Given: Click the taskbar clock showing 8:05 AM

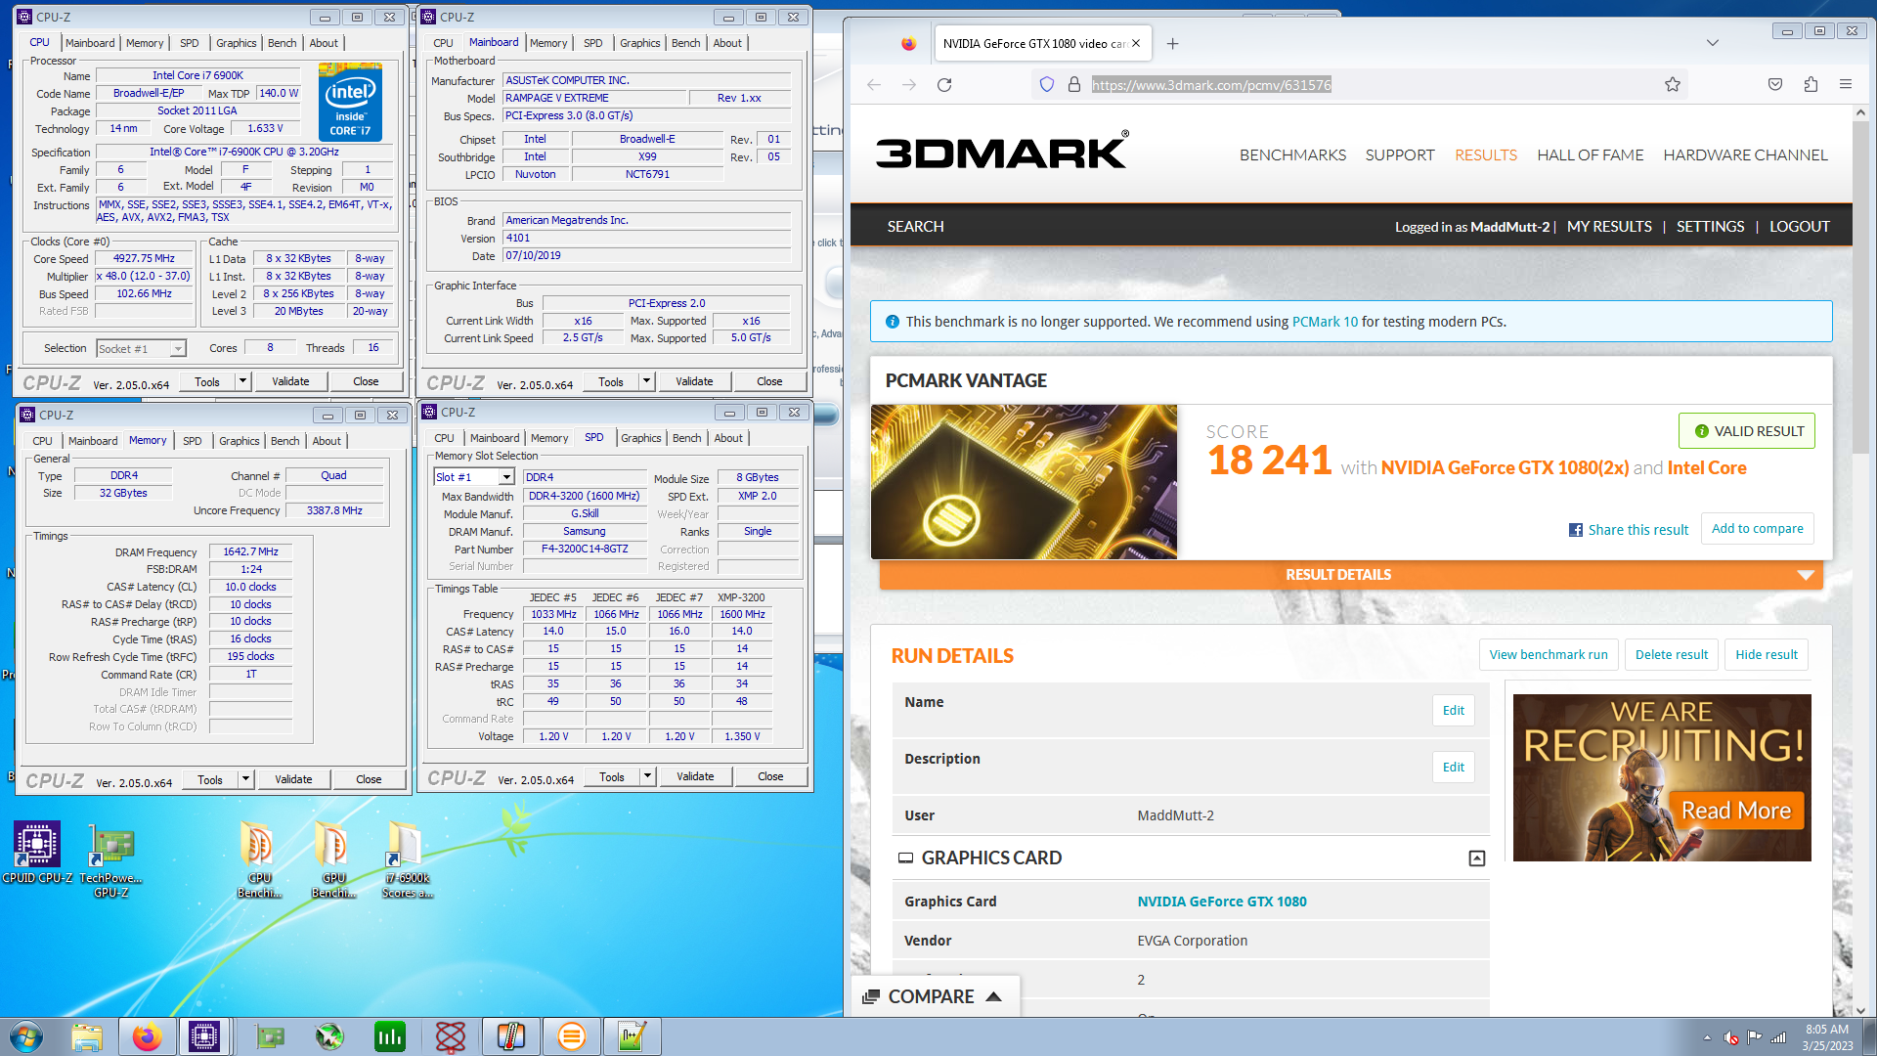Looking at the screenshot, I should [x=1827, y=1037].
